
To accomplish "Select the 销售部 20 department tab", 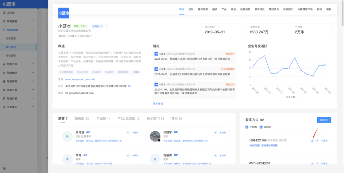I will pyautogui.click(x=82, y=119).
